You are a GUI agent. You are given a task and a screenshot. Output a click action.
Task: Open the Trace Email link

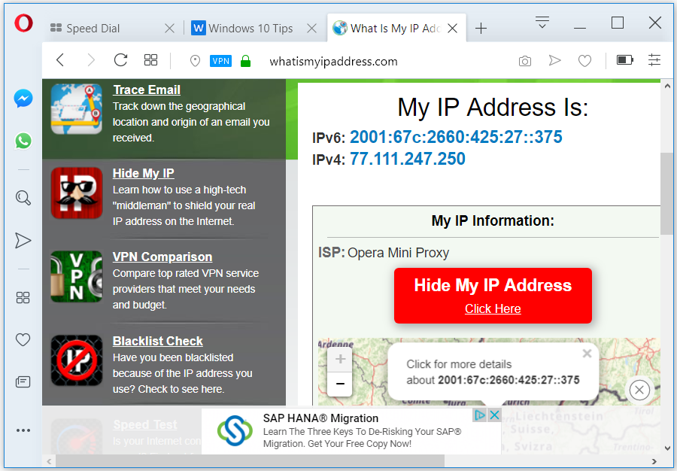[x=147, y=90]
